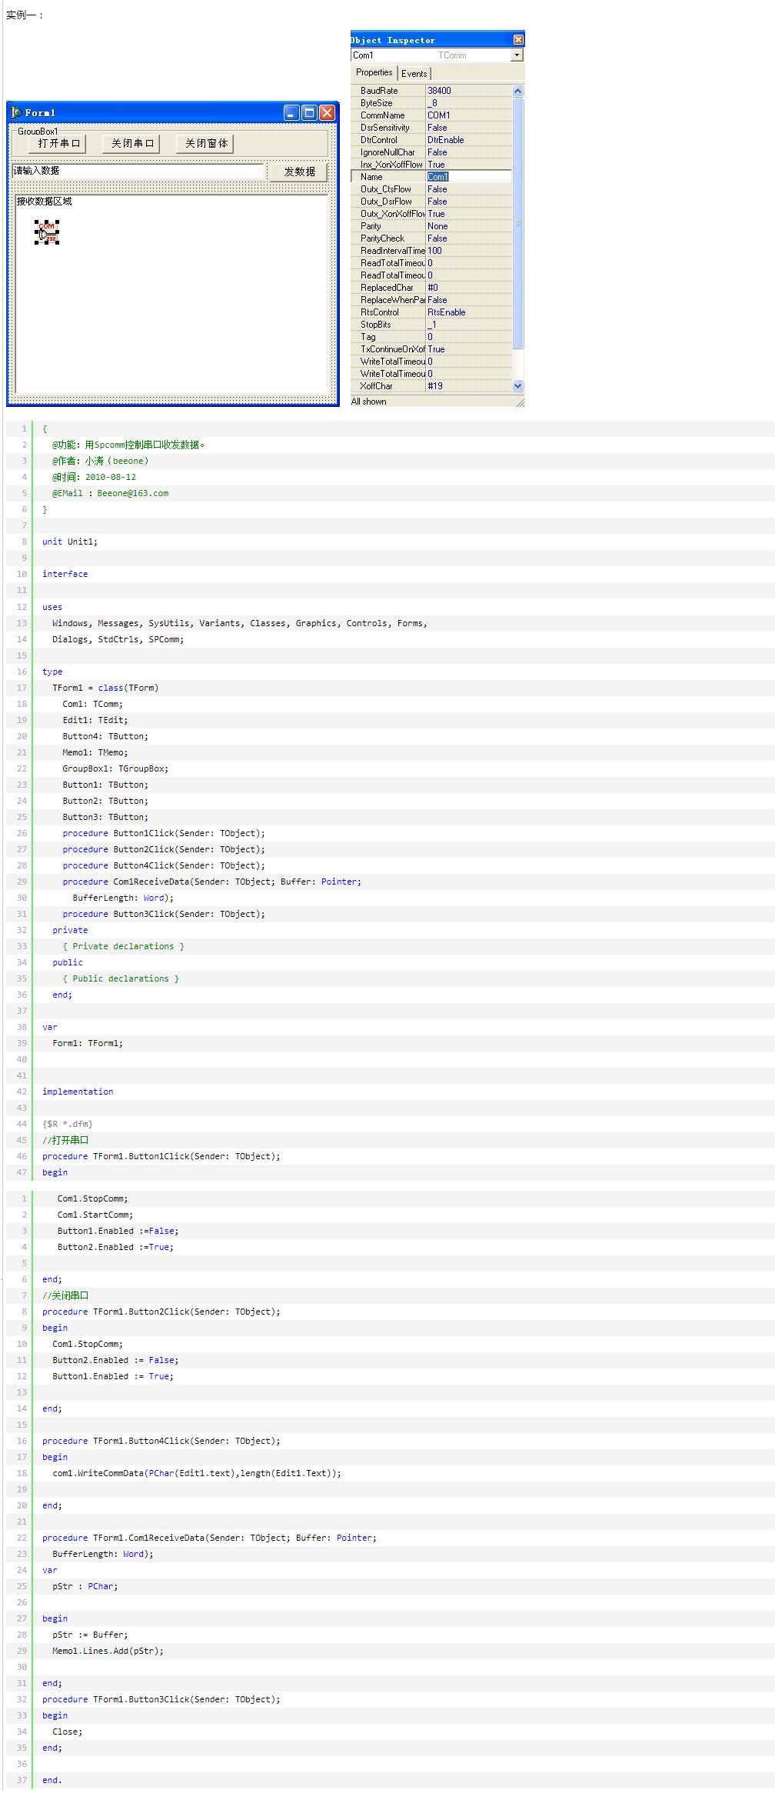Screen dimensions: 775x1810
Task: Click the Form1 title bar application icon
Action: [16, 113]
